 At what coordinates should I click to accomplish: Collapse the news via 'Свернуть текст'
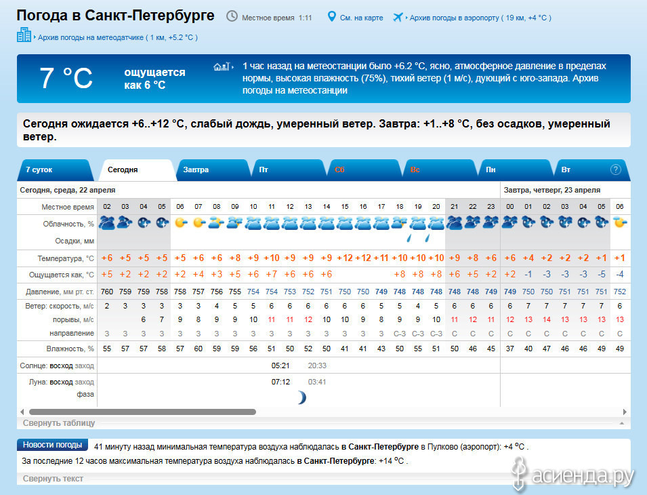pyautogui.click(x=53, y=479)
